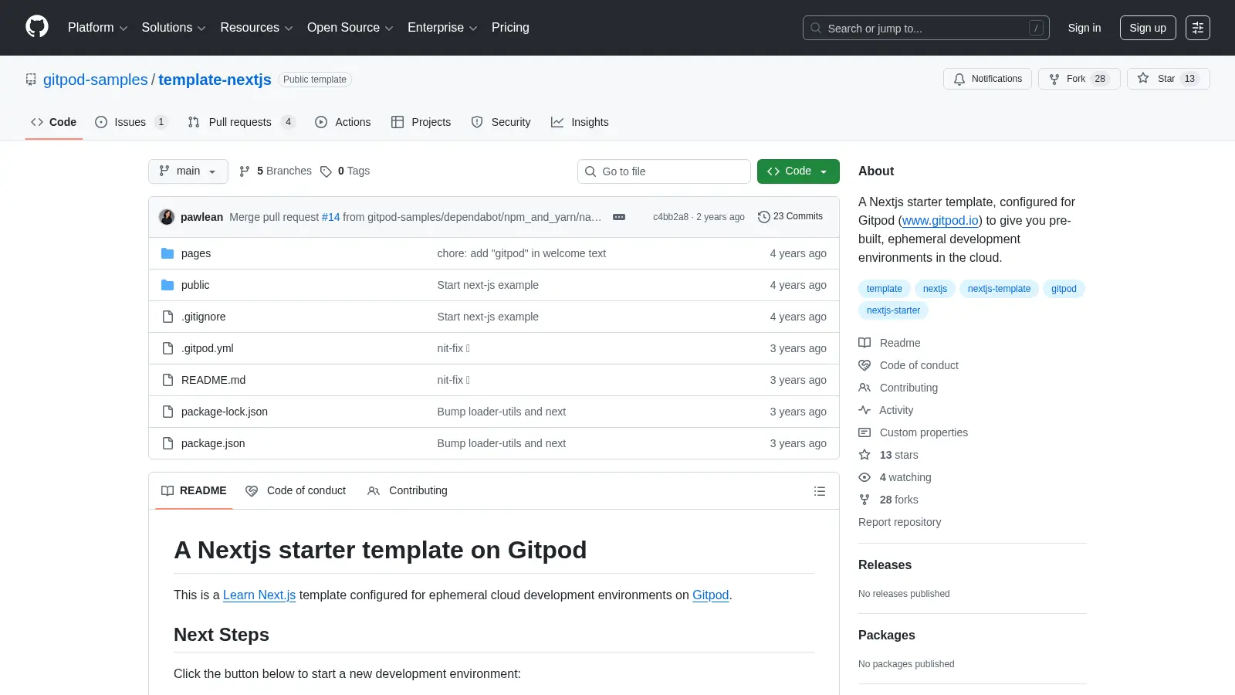1235x695 pixels.
Task: Click 'chore: add "gitpod" in welcome text' commit
Action: tap(521, 253)
